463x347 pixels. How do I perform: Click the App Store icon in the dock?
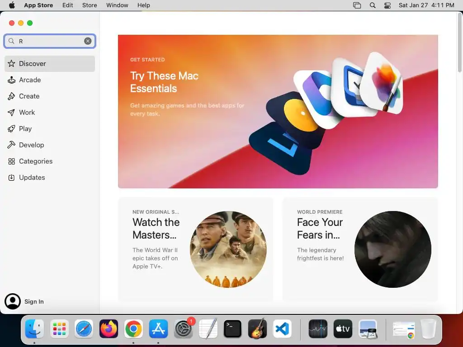tap(158, 329)
